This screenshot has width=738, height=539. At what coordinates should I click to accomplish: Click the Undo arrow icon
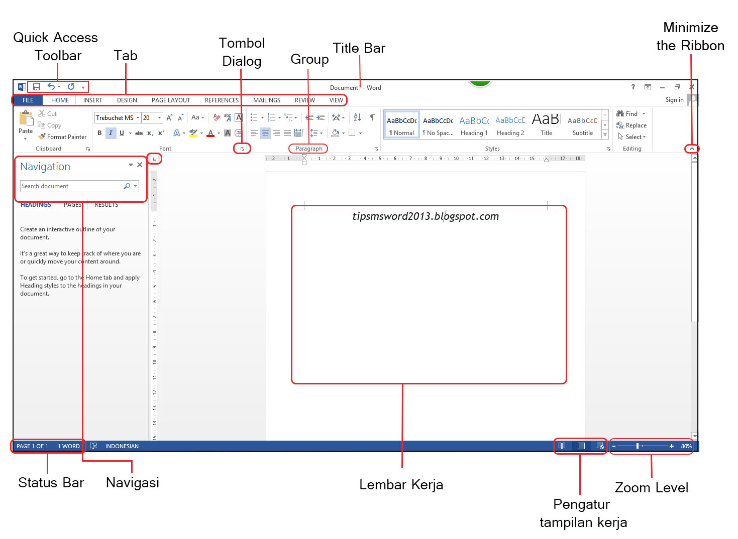pos(51,87)
